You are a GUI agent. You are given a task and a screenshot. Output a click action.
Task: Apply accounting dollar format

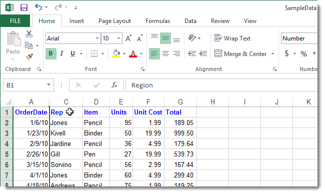pos(286,53)
